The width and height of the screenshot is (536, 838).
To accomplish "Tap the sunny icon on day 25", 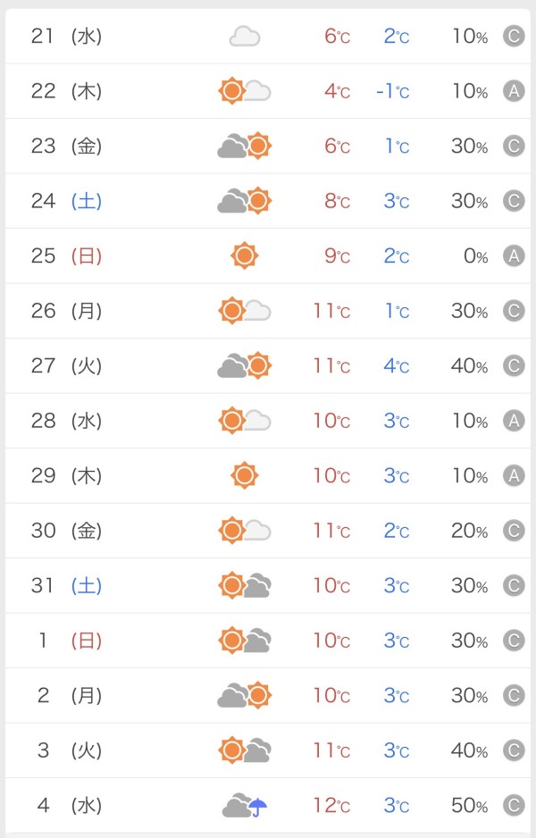I will pos(244,256).
